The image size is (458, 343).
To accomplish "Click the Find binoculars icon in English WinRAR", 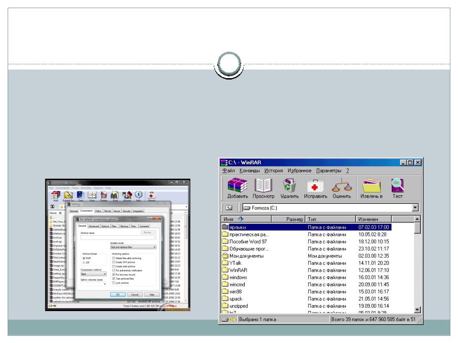I will [x=115, y=194].
